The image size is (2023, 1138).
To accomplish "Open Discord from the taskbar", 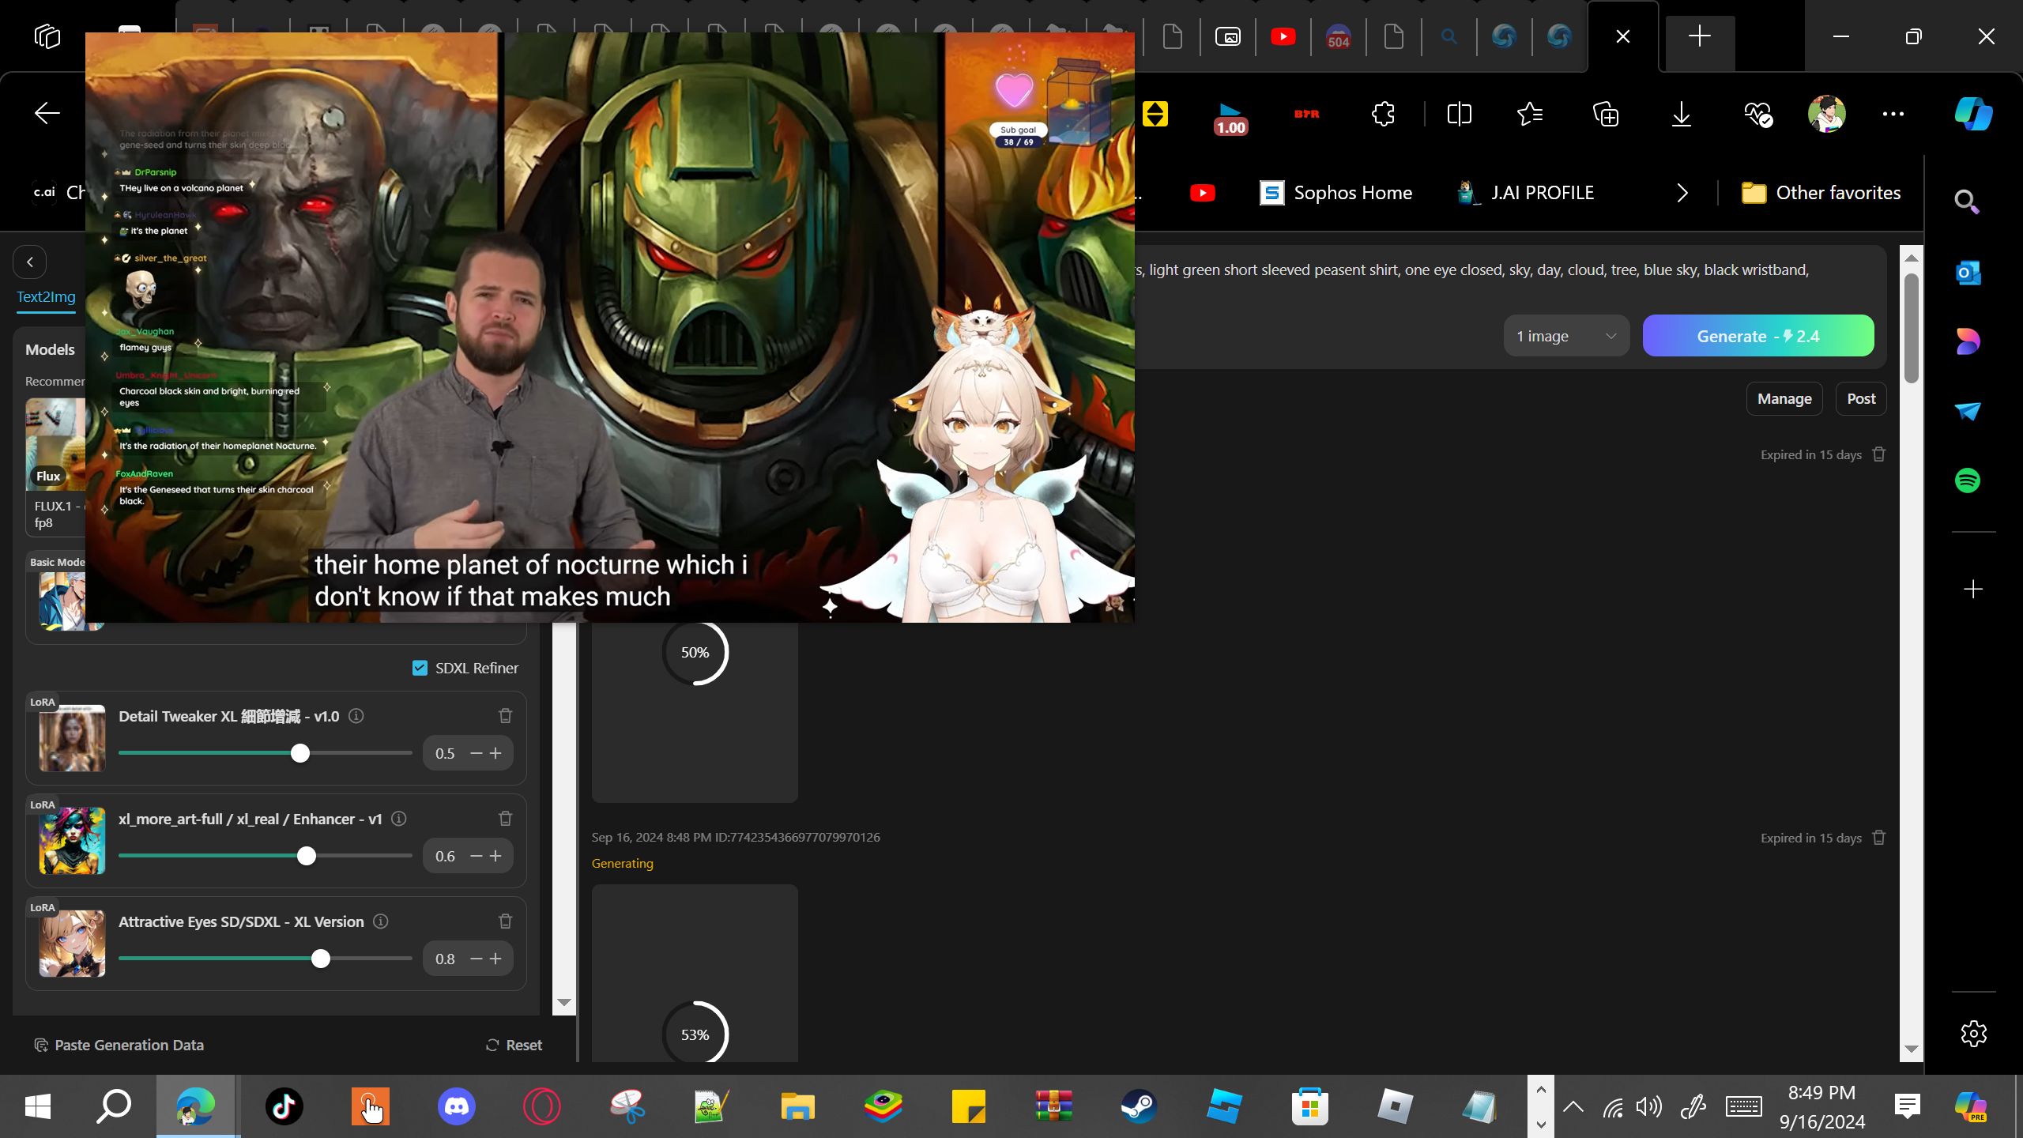I will [x=456, y=1106].
